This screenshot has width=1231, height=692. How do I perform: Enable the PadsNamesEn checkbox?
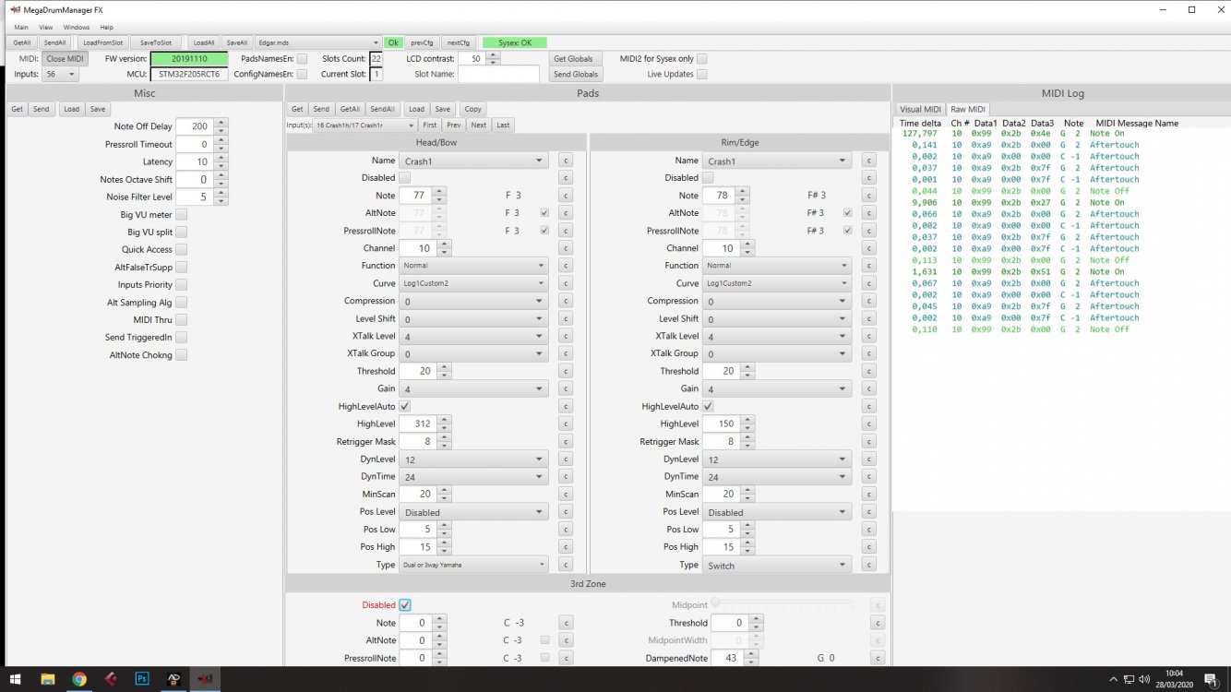pos(304,58)
